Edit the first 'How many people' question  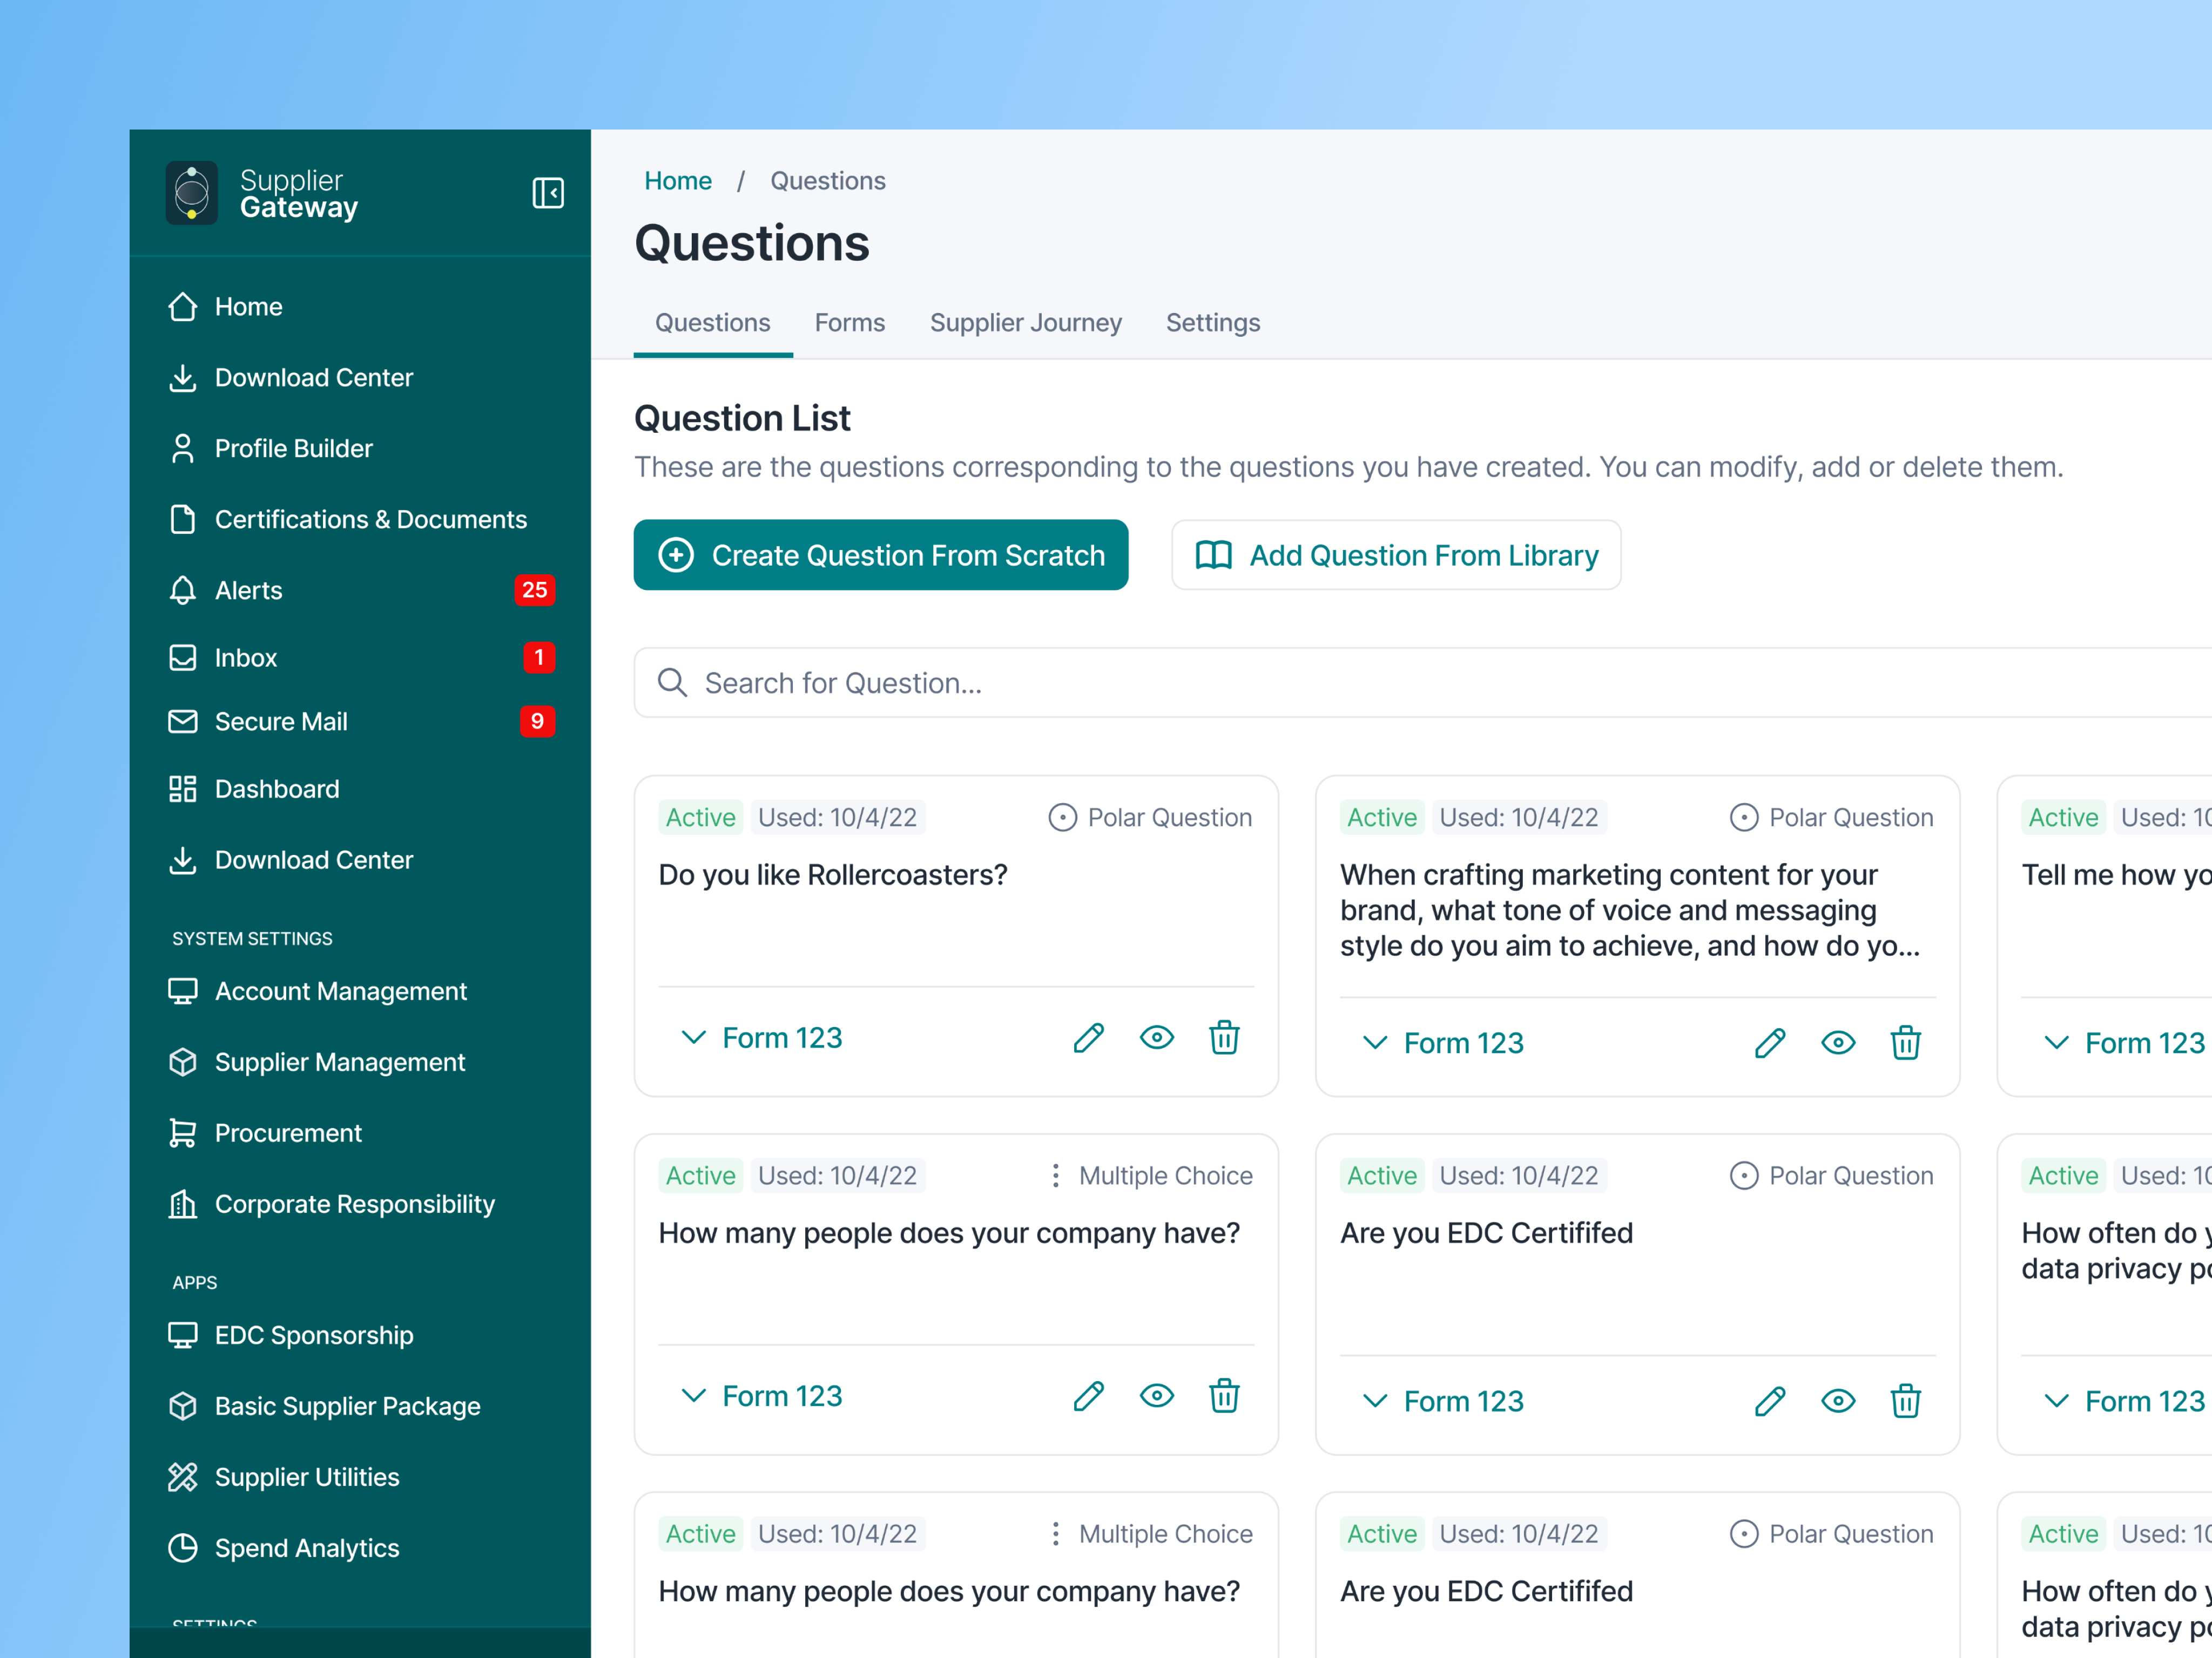tap(1088, 1396)
